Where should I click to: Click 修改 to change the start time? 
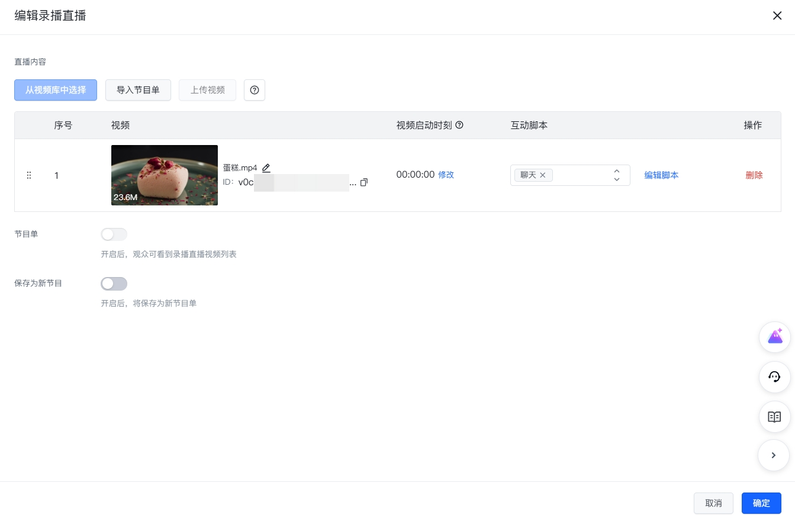click(x=446, y=175)
